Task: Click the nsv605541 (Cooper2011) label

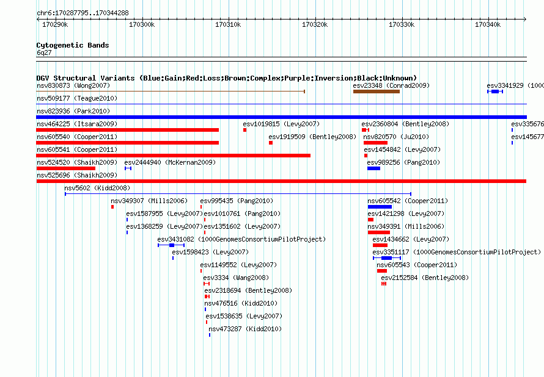Action: coord(77,149)
